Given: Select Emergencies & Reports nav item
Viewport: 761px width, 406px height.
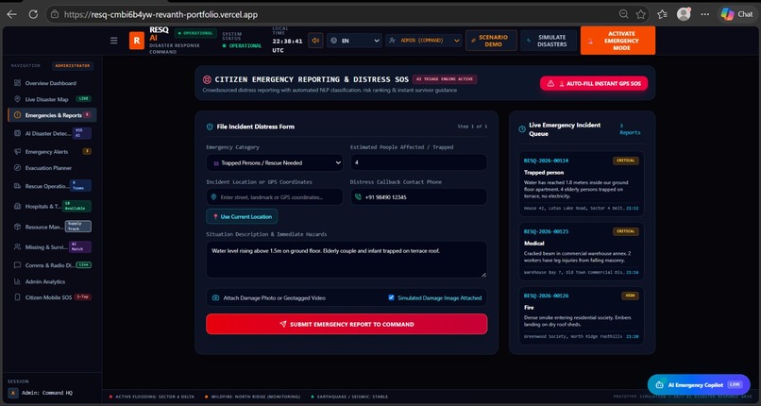Looking at the screenshot, I should 52,115.
